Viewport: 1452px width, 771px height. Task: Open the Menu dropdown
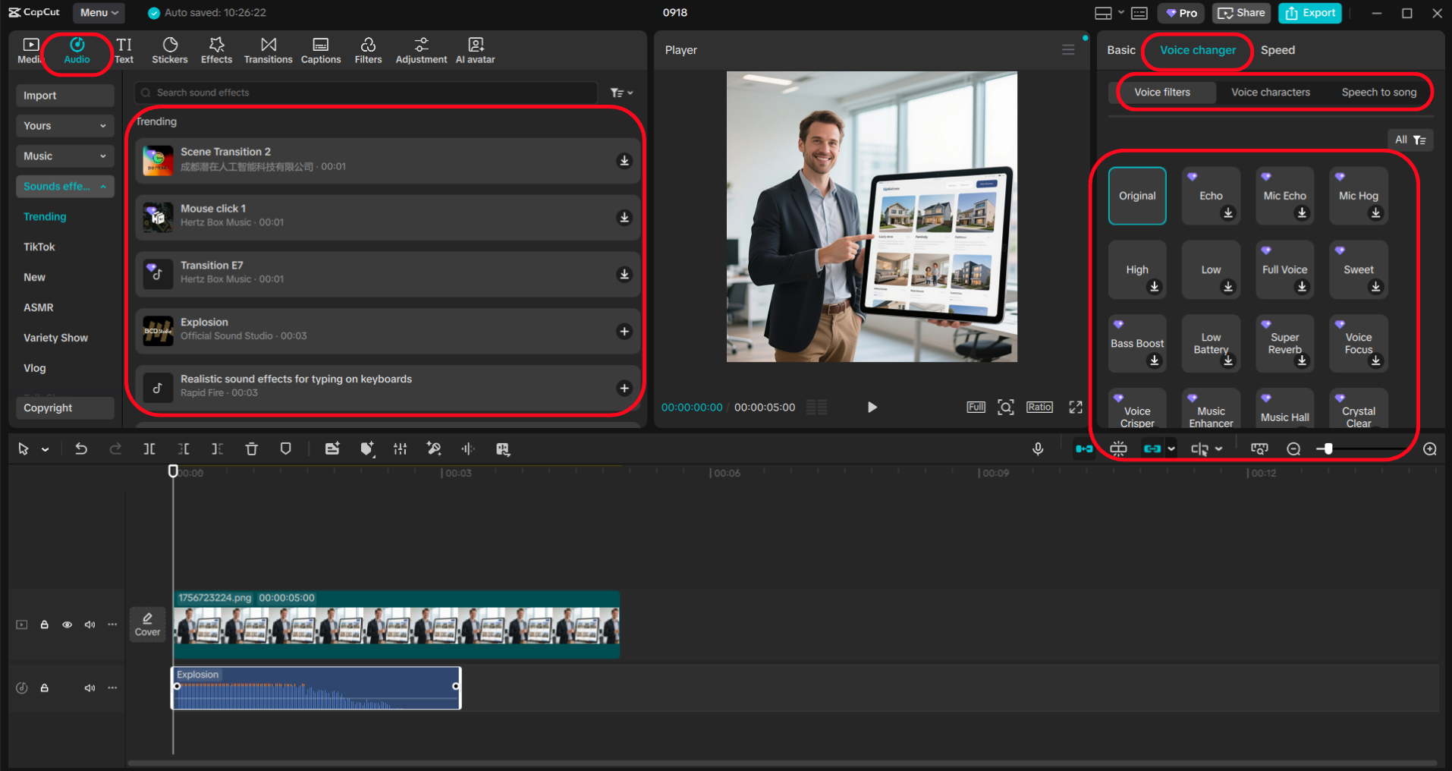click(99, 13)
